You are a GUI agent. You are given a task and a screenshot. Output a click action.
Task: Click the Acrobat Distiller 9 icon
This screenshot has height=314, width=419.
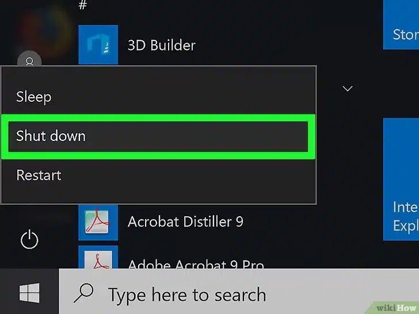[98, 221]
